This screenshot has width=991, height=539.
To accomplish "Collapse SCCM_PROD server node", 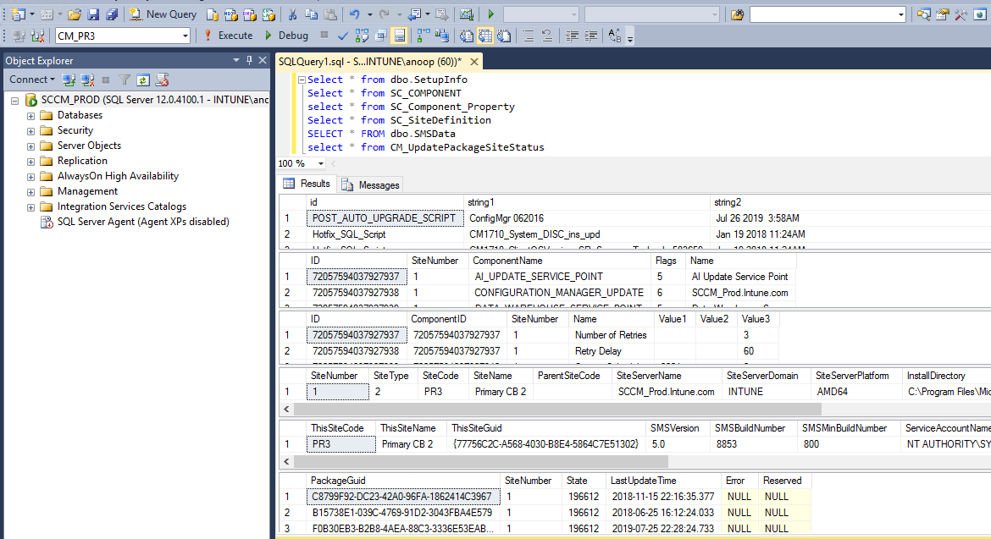I will [14, 101].
